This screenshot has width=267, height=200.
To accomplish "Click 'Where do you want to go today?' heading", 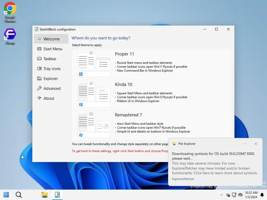I will (x=101, y=38).
